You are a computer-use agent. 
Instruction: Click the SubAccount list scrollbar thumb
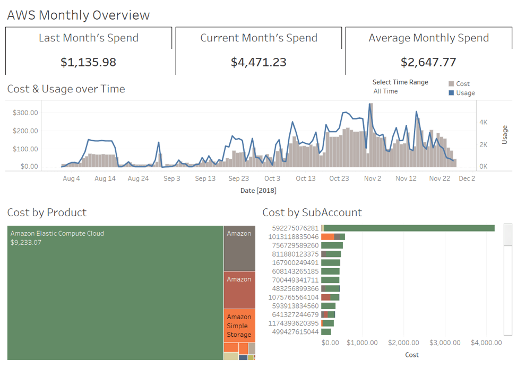point(508,235)
